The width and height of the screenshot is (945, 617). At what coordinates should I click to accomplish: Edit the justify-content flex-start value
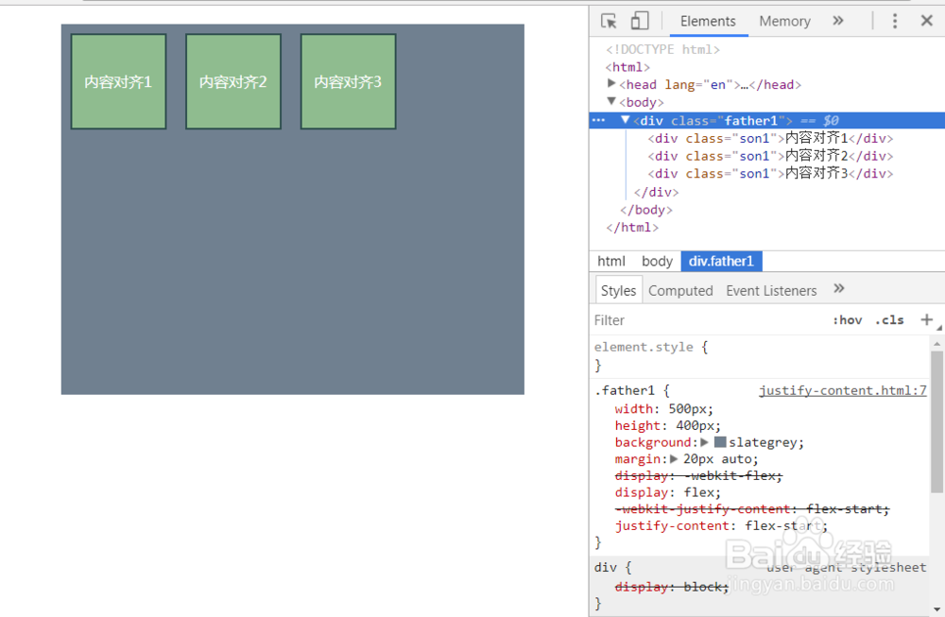coord(782,525)
